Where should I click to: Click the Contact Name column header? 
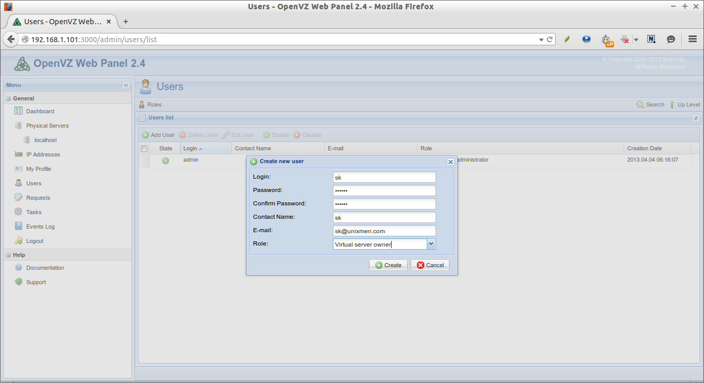click(x=278, y=148)
